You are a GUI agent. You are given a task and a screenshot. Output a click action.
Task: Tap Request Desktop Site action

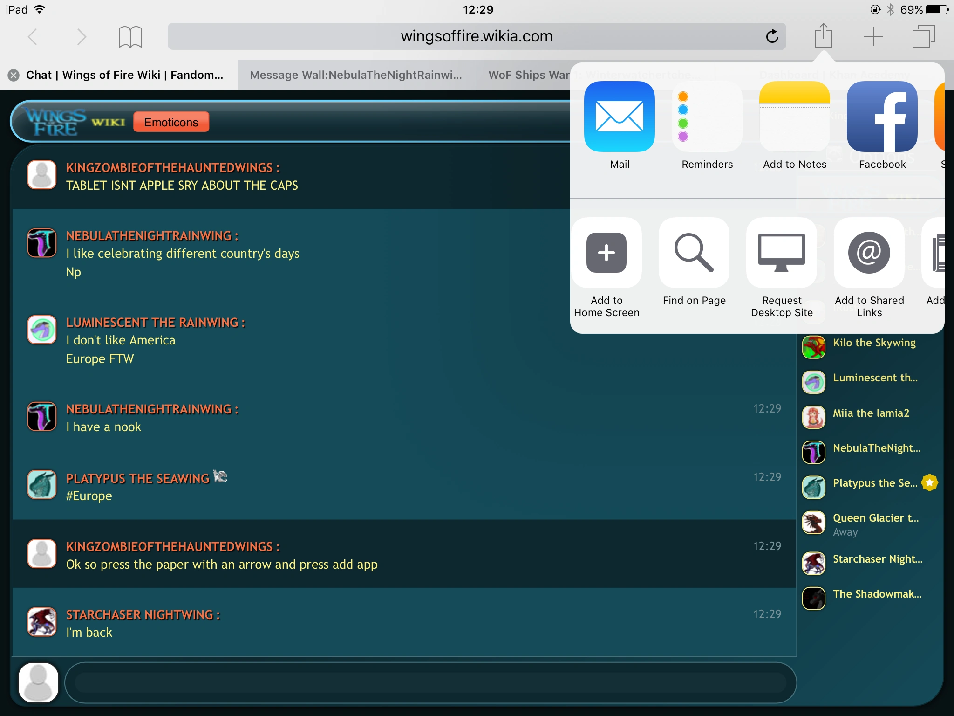point(781,253)
